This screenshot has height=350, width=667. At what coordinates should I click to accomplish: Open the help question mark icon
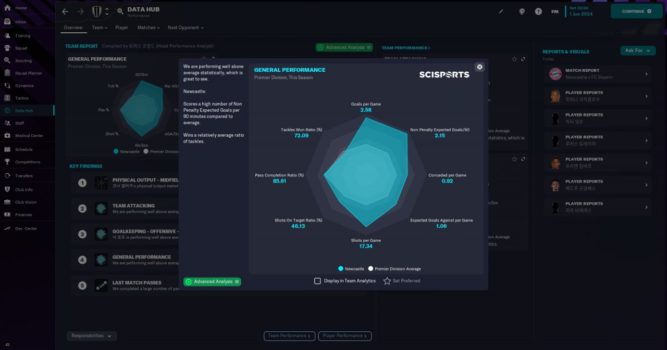click(538, 11)
